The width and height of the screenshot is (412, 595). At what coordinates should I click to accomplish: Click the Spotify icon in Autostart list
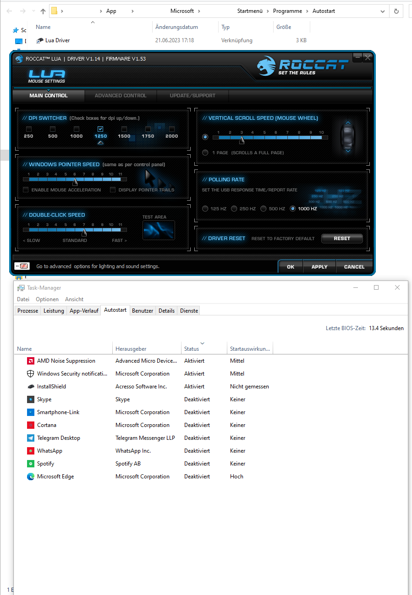pyautogui.click(x=31, y=464)
